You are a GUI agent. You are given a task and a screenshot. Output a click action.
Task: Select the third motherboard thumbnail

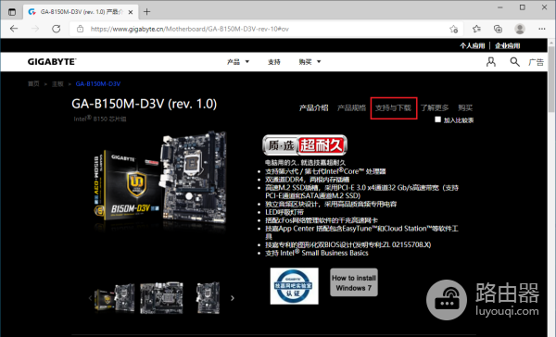pos(208,298)
